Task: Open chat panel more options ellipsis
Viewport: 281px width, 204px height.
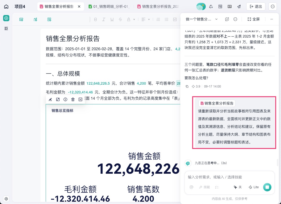Action: pos(235,19)
